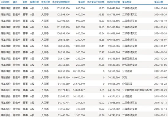Viewport: 168px width, 117px height.
Task: Click the change amount 300,000
Action: tap(80, 52)
